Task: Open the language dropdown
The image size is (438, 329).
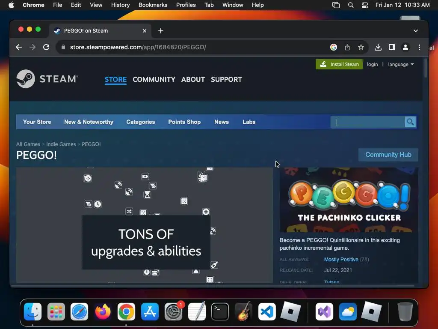Action: (x=401, y=64)
